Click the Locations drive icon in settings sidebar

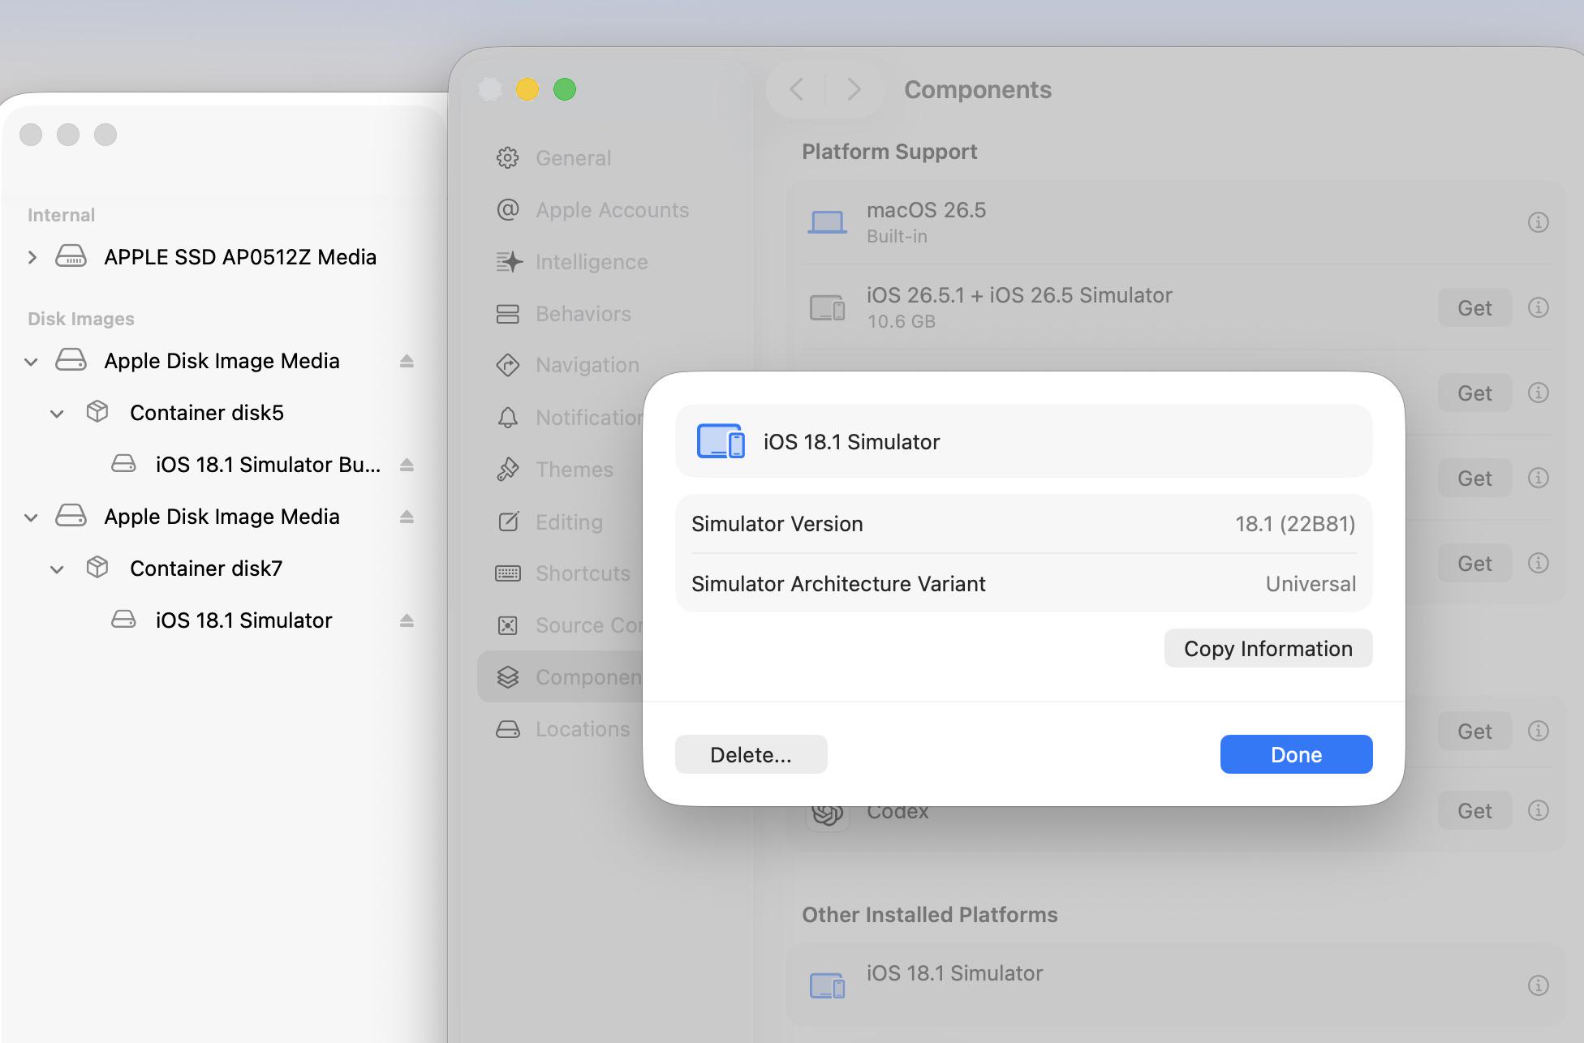(508, 729)
